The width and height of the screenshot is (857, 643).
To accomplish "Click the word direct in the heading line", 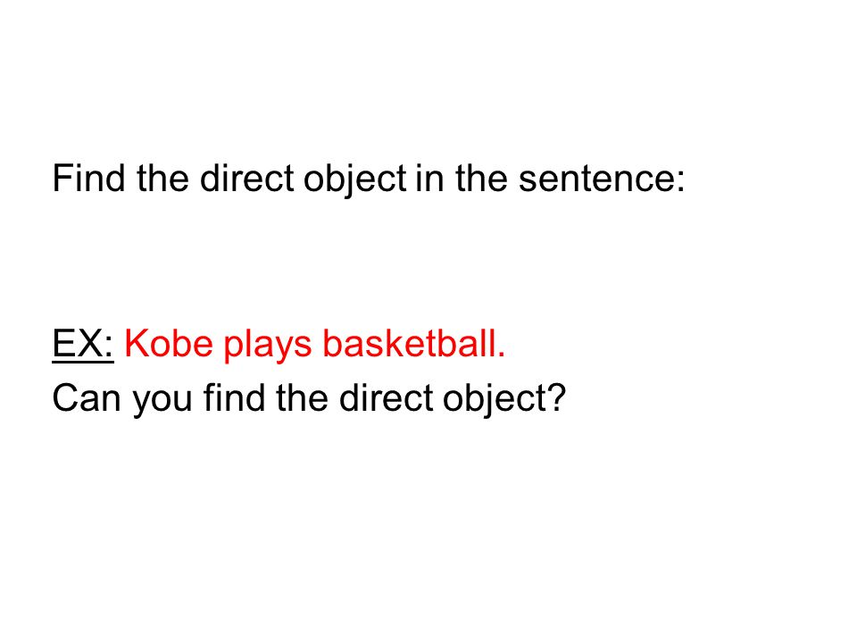I will (247, 179).
